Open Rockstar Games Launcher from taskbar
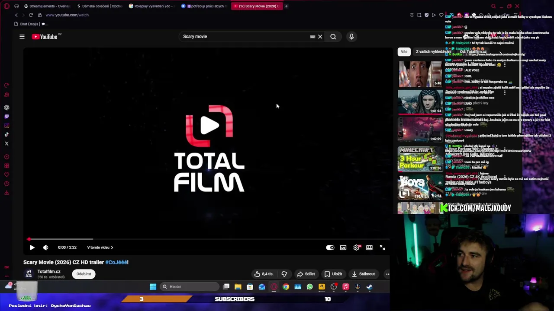This screenshot has width=554, height=311. click(322, 287)
